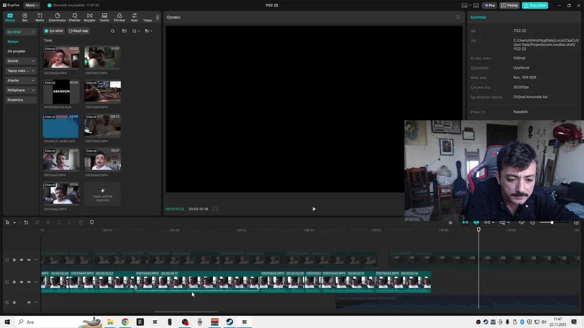Mute the top video track
Screen dimensions: 584x328
pos(29,260)
